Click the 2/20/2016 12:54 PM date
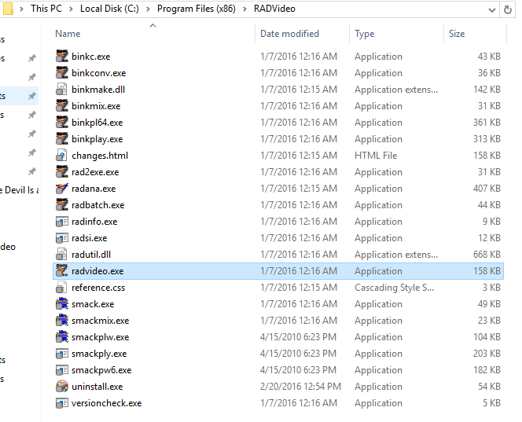This screenshot has width=522, height=422. (300, 387)
